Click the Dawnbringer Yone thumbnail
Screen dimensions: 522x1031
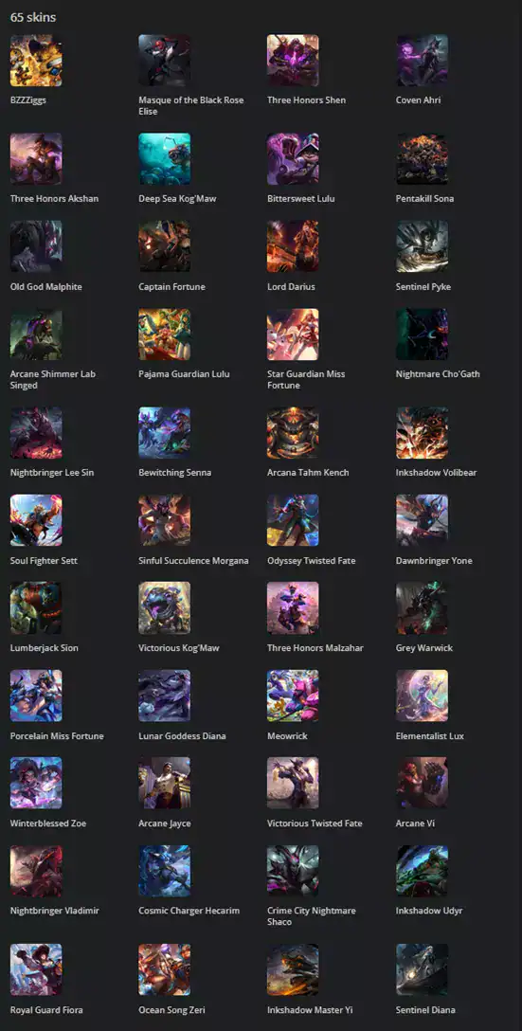coord(423,521)
